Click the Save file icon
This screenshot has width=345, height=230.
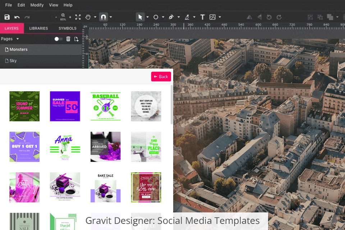coord(7,17)
